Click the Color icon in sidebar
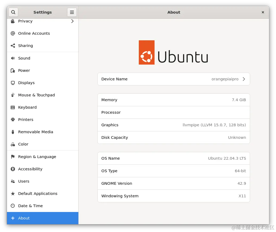Viewport: 276px width, 232px height. [13, 144]
